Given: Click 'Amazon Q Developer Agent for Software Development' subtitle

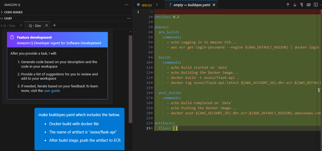Looking at the screenshot, I should pyautogui.click(x=59, y=43).
